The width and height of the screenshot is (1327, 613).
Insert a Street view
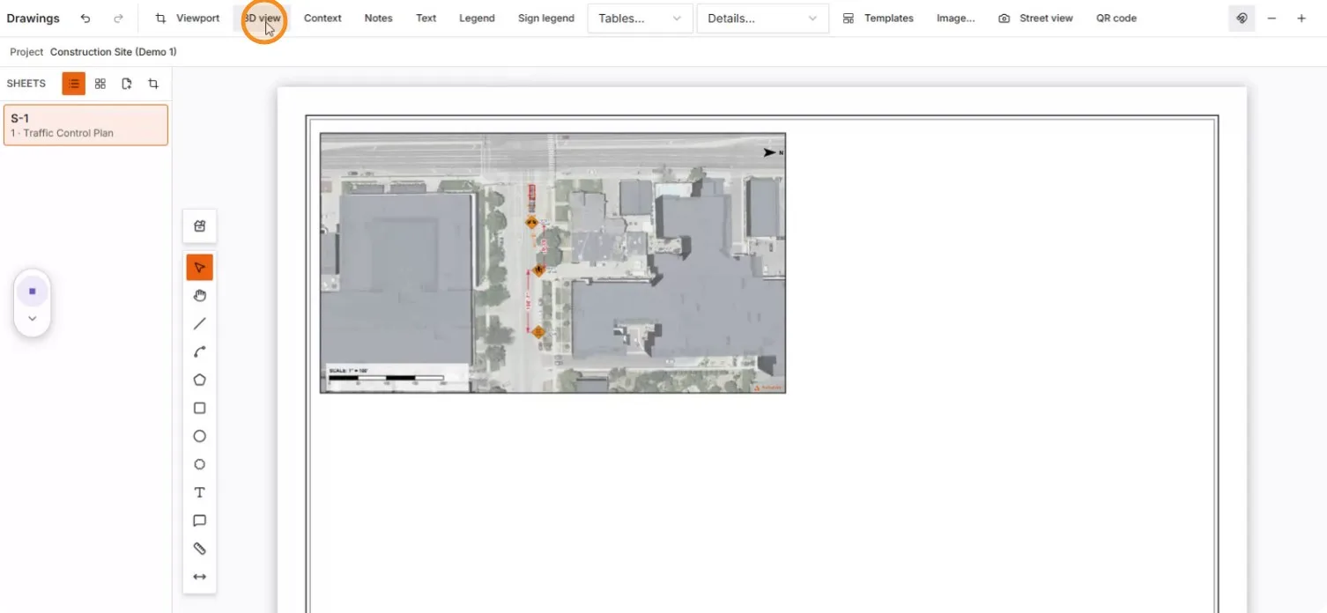pyautogui.click(x=1036, y=18)
